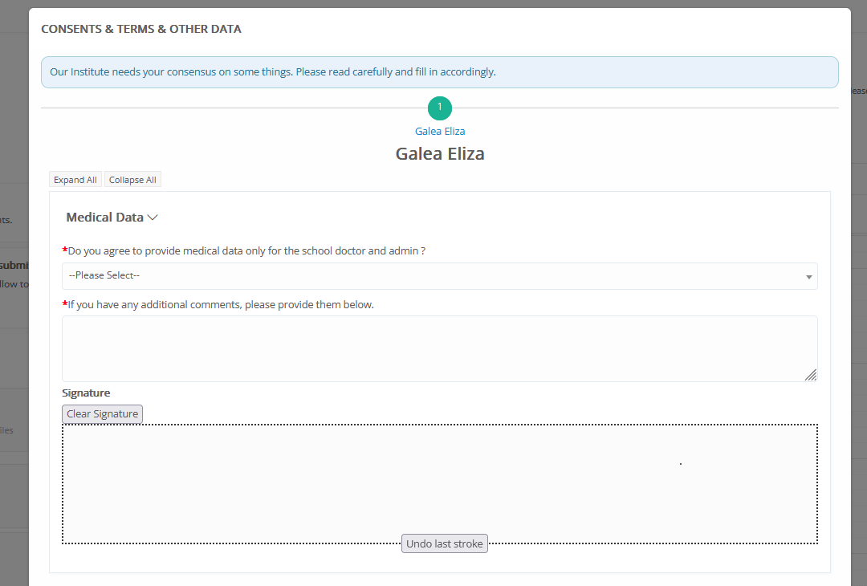Click Undo last stroke button
This screenshot has width=867, height=586.
(x=444, y=544)
